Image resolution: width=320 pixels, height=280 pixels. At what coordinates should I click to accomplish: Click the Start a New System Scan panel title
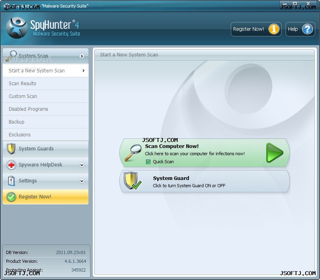point(129,55)
